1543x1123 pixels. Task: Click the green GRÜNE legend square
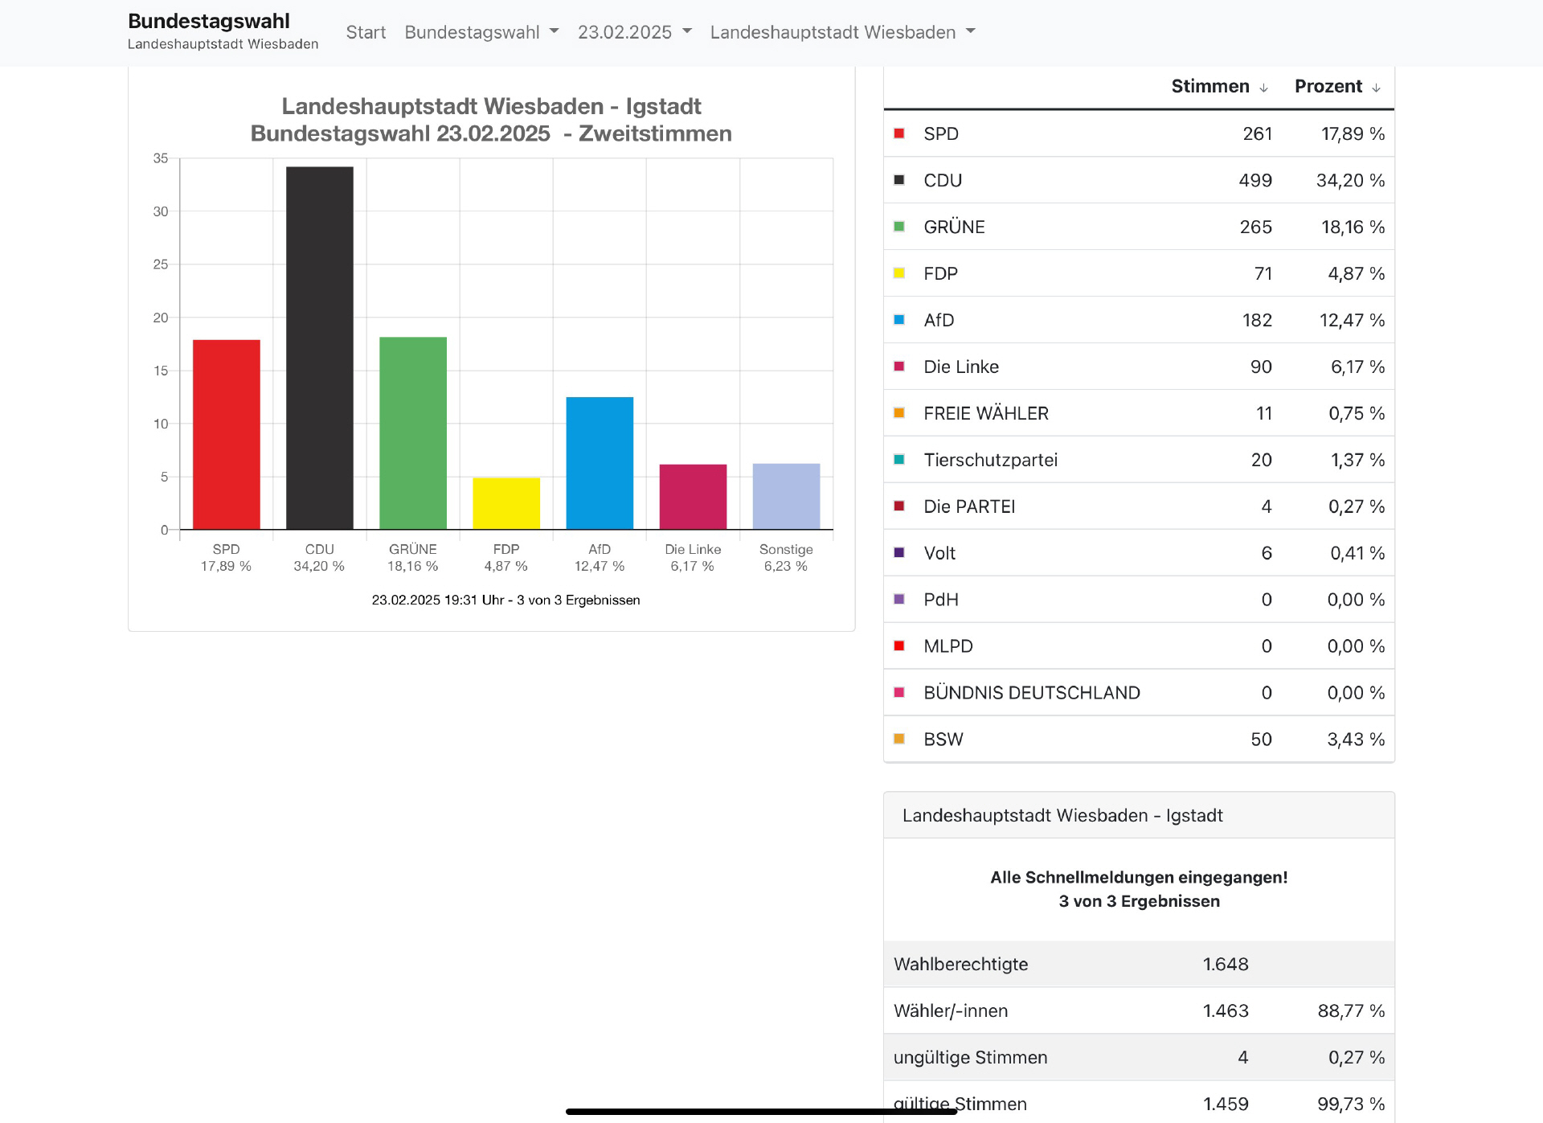[899, 227]
